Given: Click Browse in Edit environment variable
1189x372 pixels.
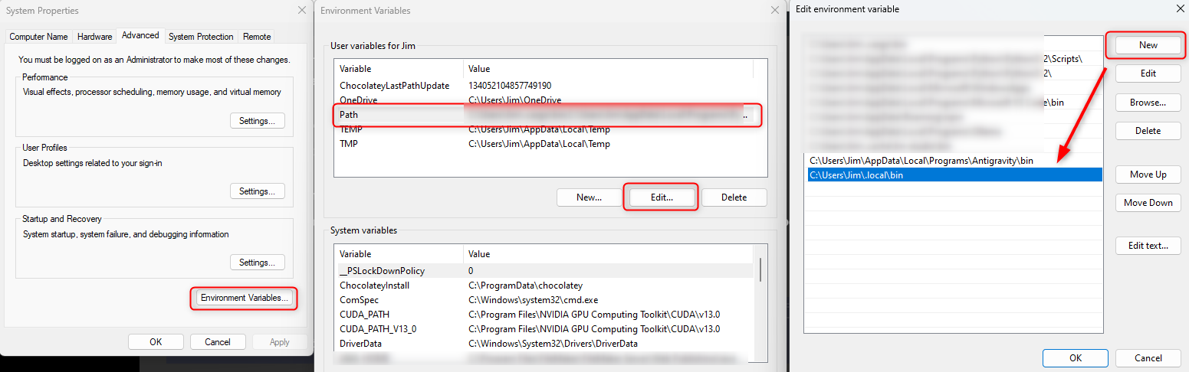Looking at the screenshot, I should click(1148, 103).
